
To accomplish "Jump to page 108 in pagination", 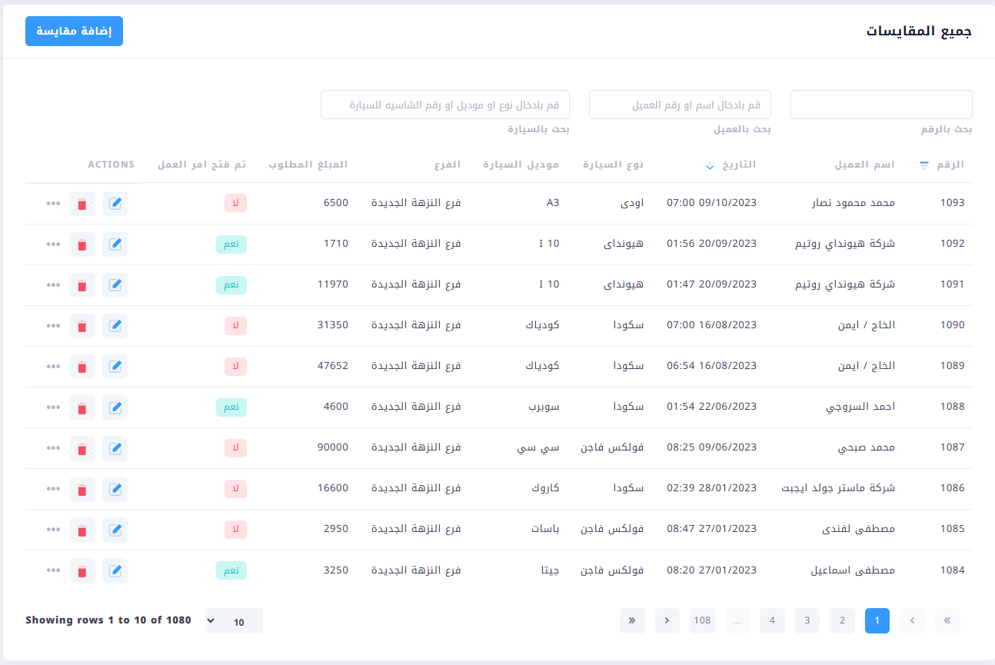I will [702, 620].
